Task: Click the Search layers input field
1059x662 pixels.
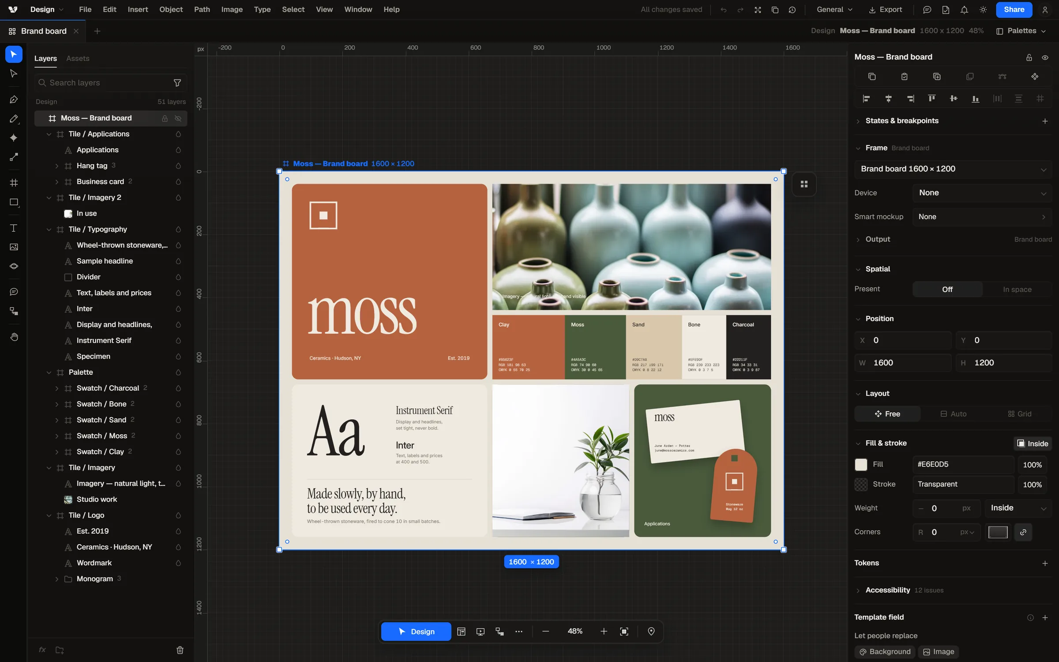Action: click(110, 83)
